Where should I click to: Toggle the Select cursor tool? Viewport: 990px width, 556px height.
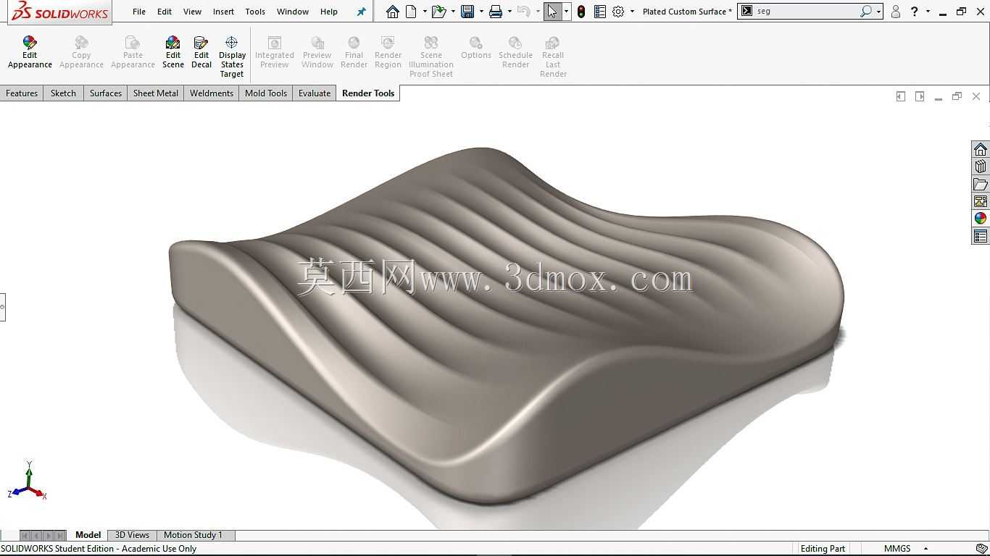[x=552, y=12]
